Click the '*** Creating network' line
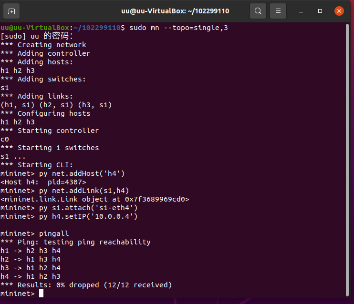Screen dimensions: 354x304 click(43, 45)
